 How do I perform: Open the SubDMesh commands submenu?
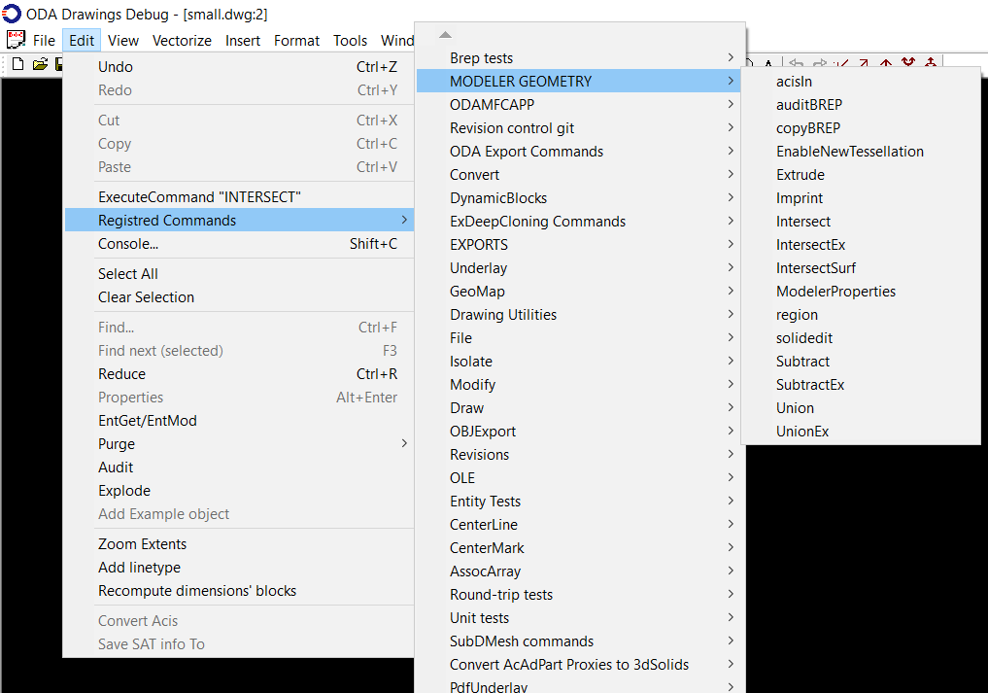[580, 641]
